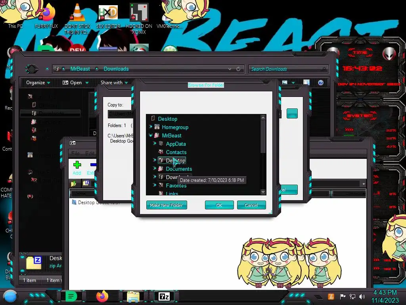Cancel the Browse For Folder dialog
This screenshot has width=406, height=305.
coord(251,205)
